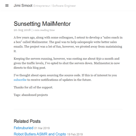136x136 pixels.
Task: Click the Related Posts heading
Action: point(27,121)
